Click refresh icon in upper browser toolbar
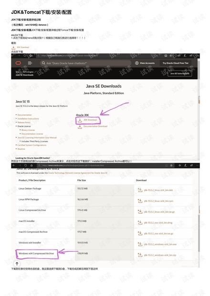Screen dimensions: 210x296 click(25, 56)
